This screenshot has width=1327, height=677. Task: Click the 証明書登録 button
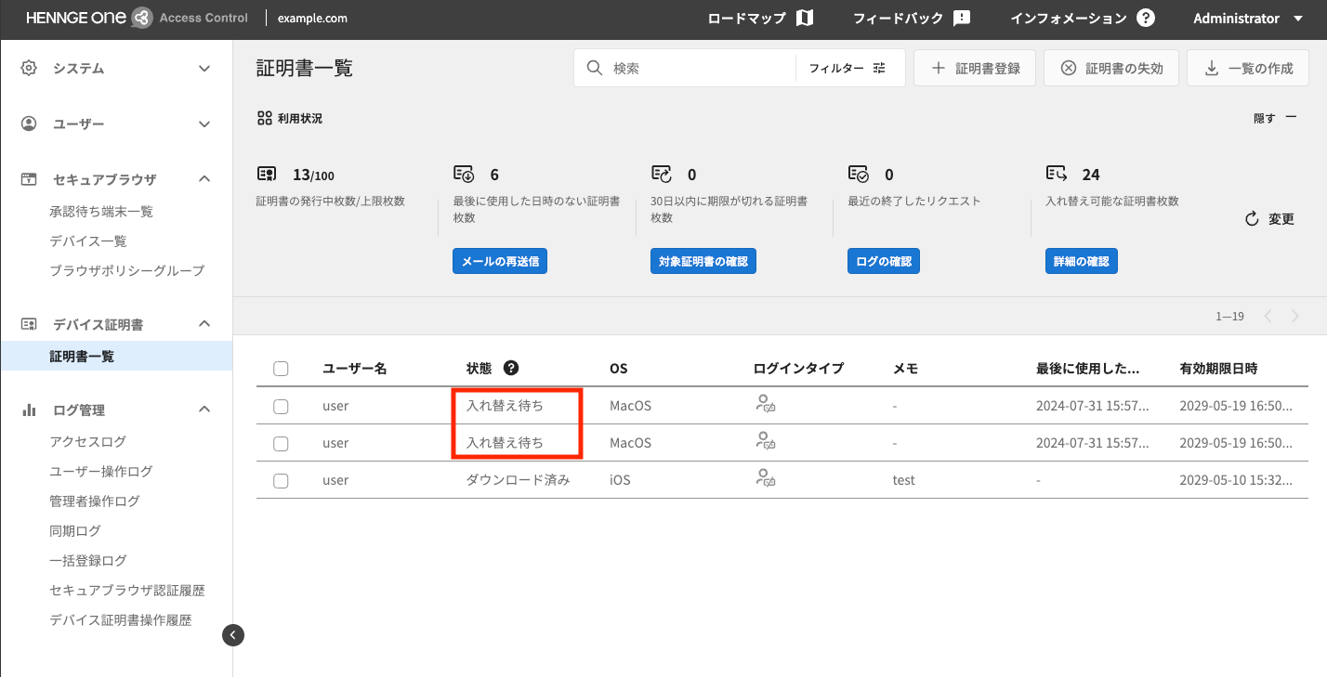pos(975,69)
